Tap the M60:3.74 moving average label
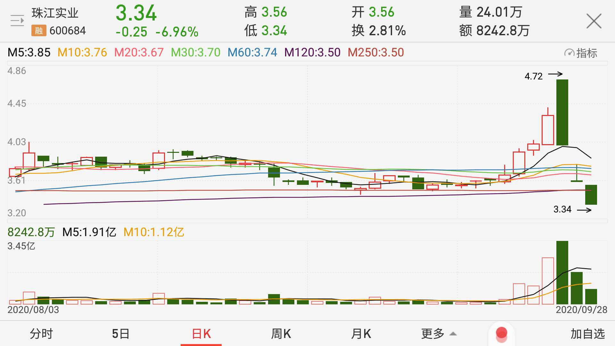Image resolution: width=615 pixels, height=346 pixels. pos(252,52)
